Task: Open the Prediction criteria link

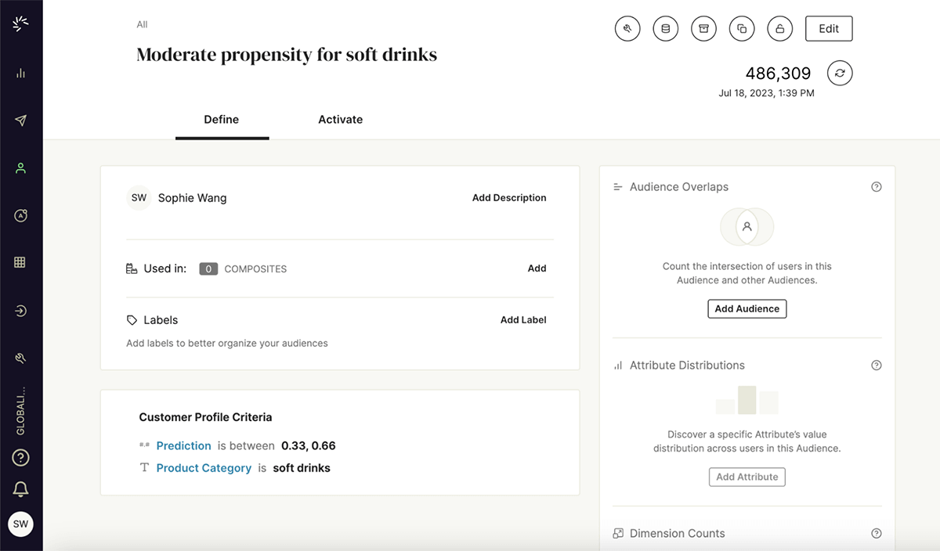Action: coord(184,445)
